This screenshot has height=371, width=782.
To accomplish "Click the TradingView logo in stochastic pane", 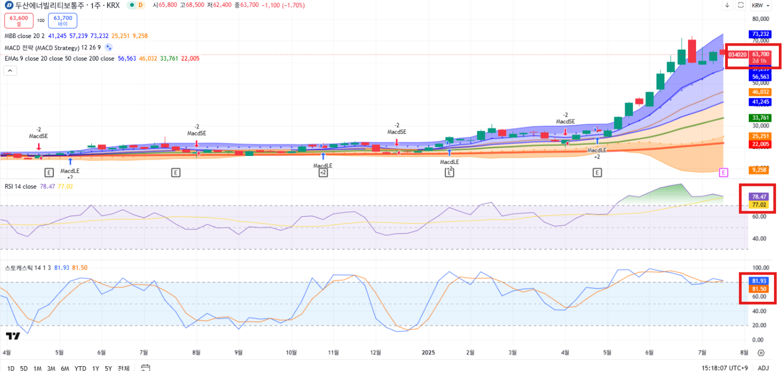I will click(x=13, y=336).
